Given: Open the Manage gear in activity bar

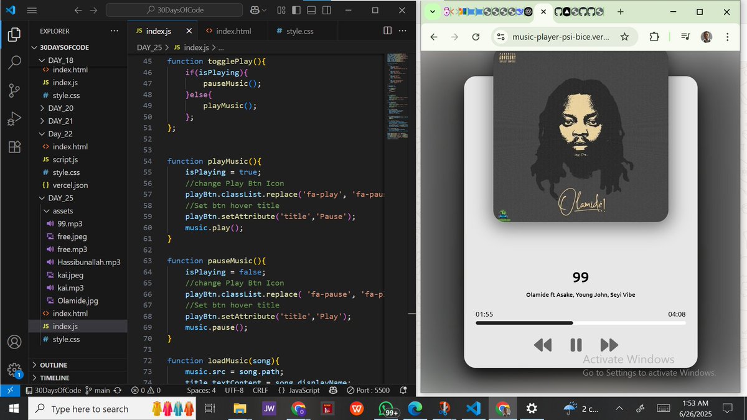Looking at the screenshot, I should pos(14,369).
